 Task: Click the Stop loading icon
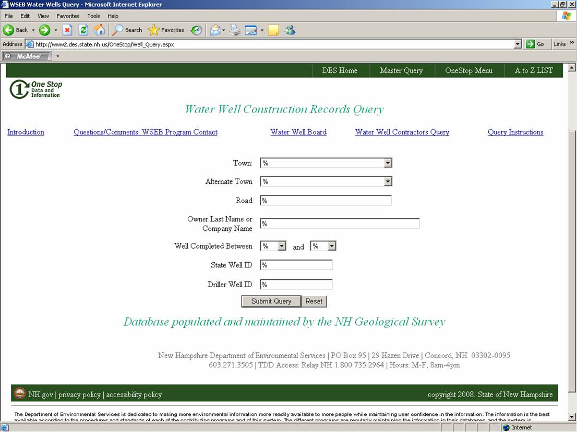pyautogui.click(x=67, y=30)
